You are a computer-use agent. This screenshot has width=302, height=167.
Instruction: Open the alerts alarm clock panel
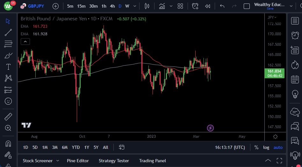click(295, 35)
